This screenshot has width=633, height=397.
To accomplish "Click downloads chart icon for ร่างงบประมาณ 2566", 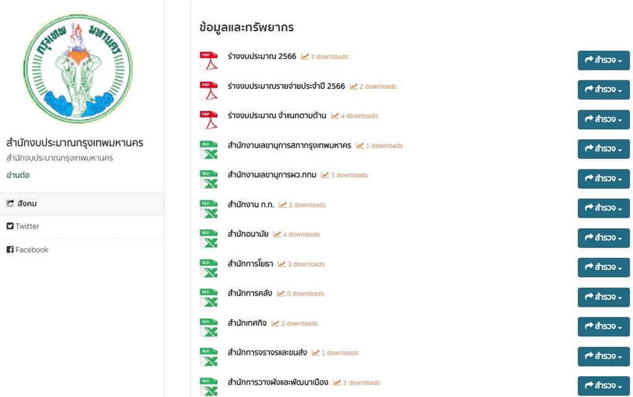I will (x=305, y=56).
